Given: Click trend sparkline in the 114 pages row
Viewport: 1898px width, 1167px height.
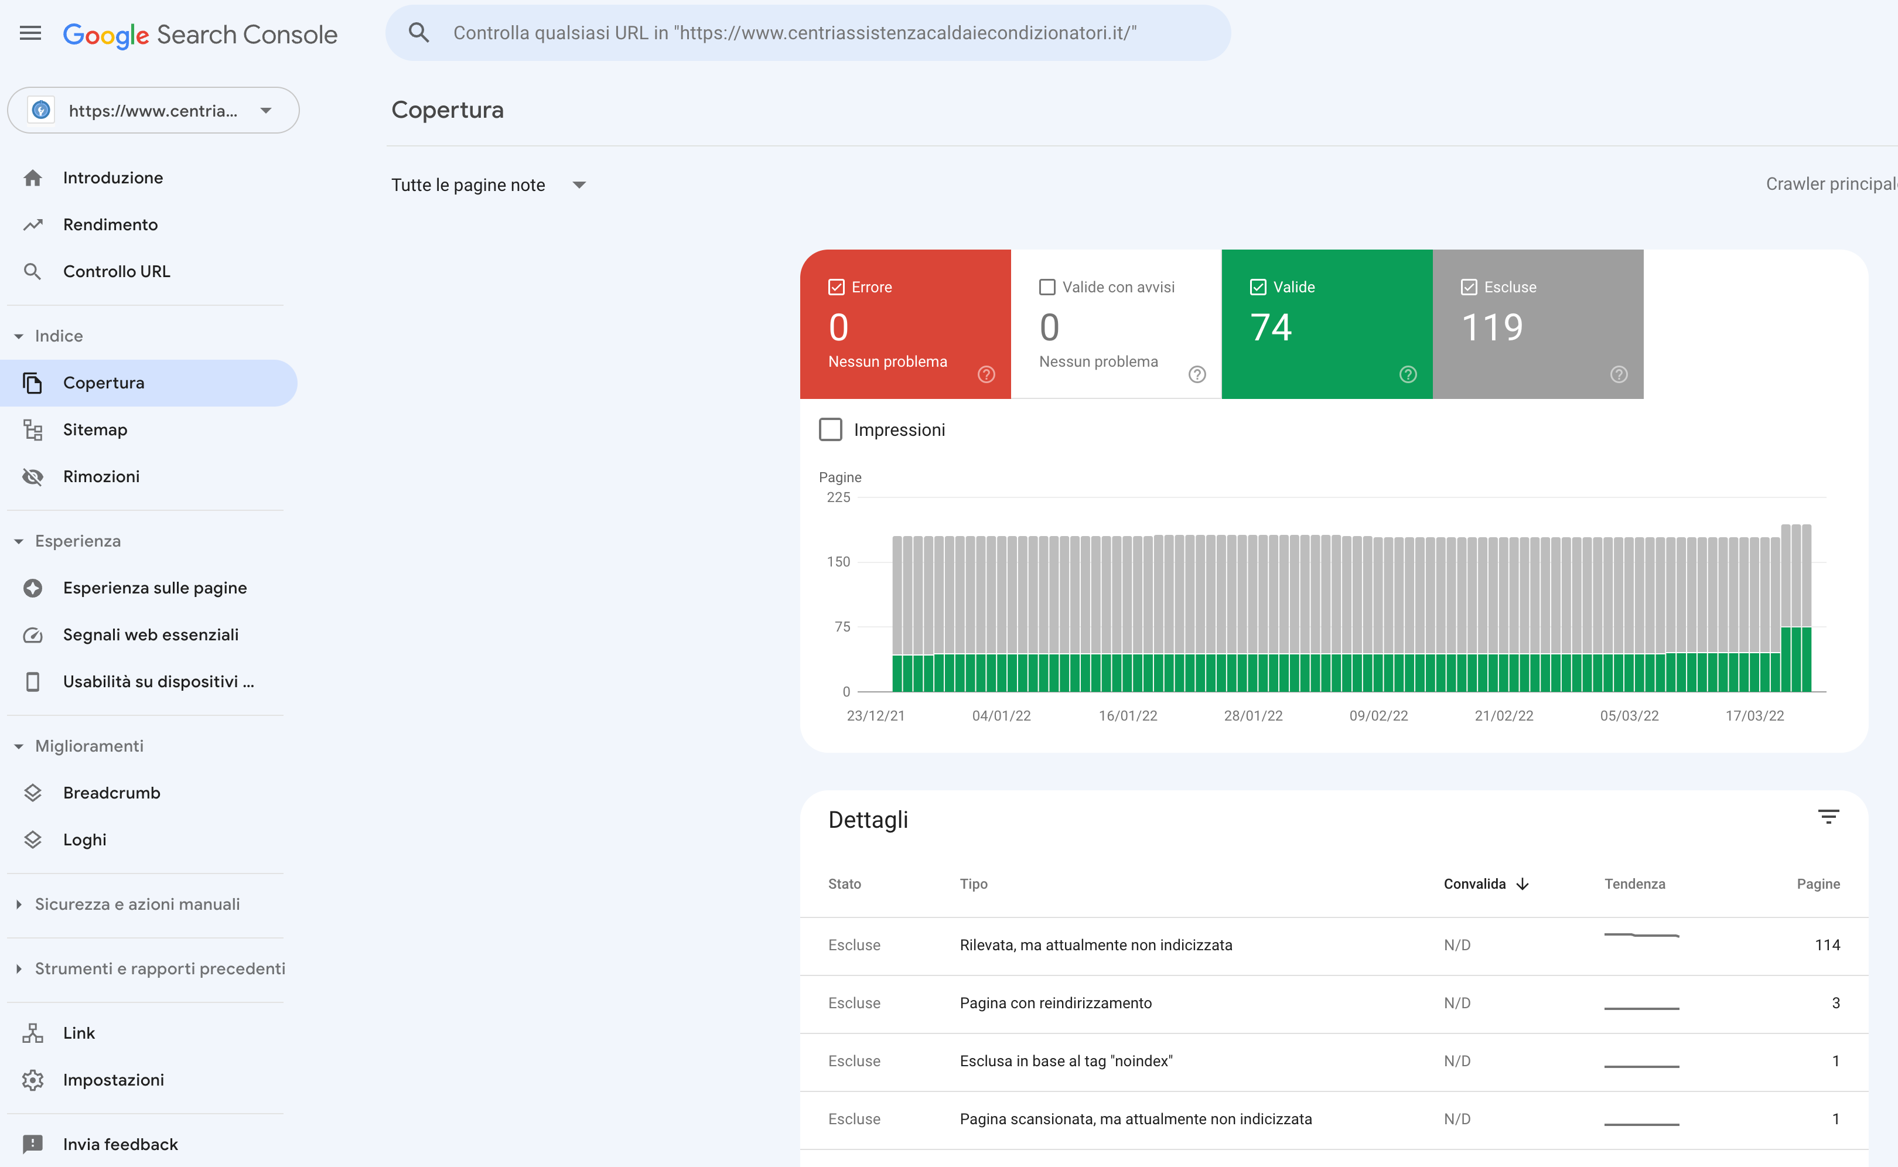Looking at the screenshot, I should click(x=1641, y=936).
